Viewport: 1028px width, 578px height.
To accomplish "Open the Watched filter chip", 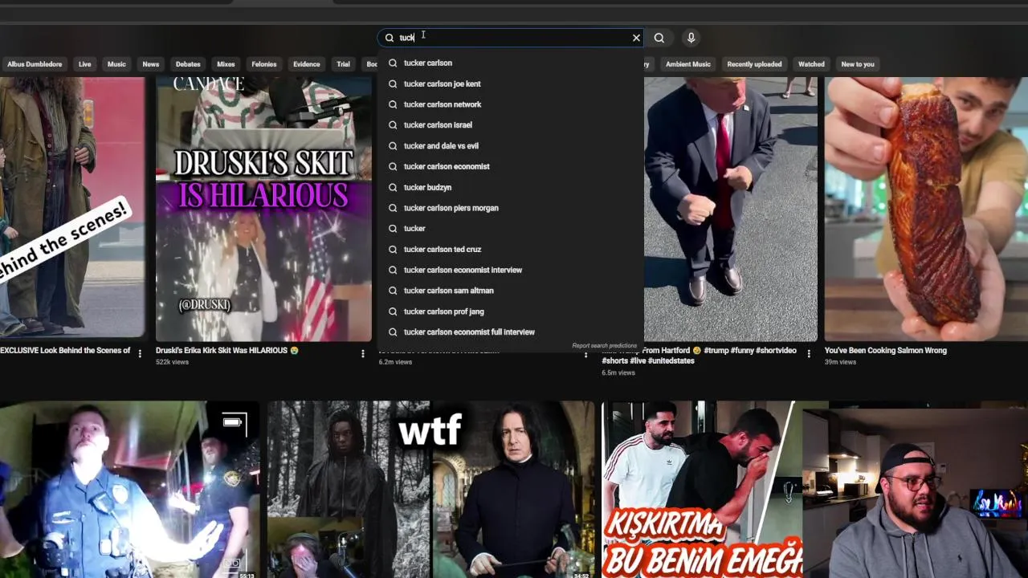I will (x=811, y=64).
